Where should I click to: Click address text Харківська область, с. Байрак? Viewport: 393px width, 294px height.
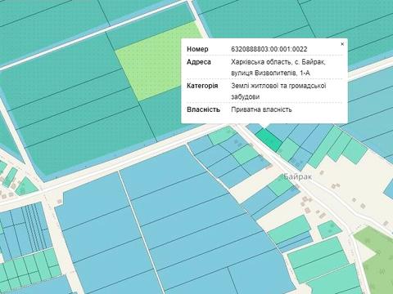278,62
